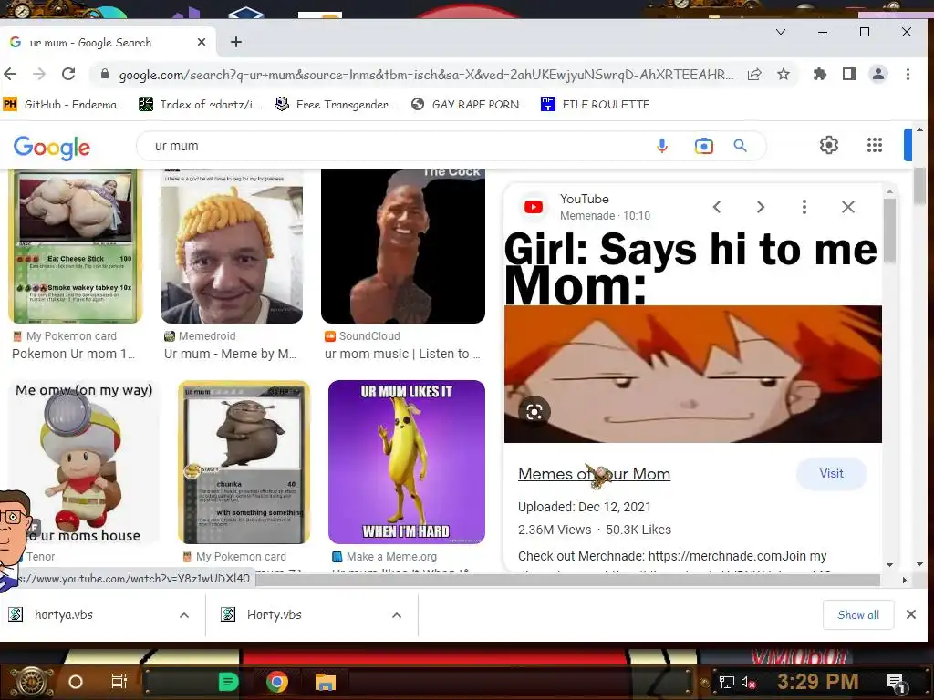Reload the page with the refresh icon
This screenshot has height=700, width=934.
pos(68,74)
